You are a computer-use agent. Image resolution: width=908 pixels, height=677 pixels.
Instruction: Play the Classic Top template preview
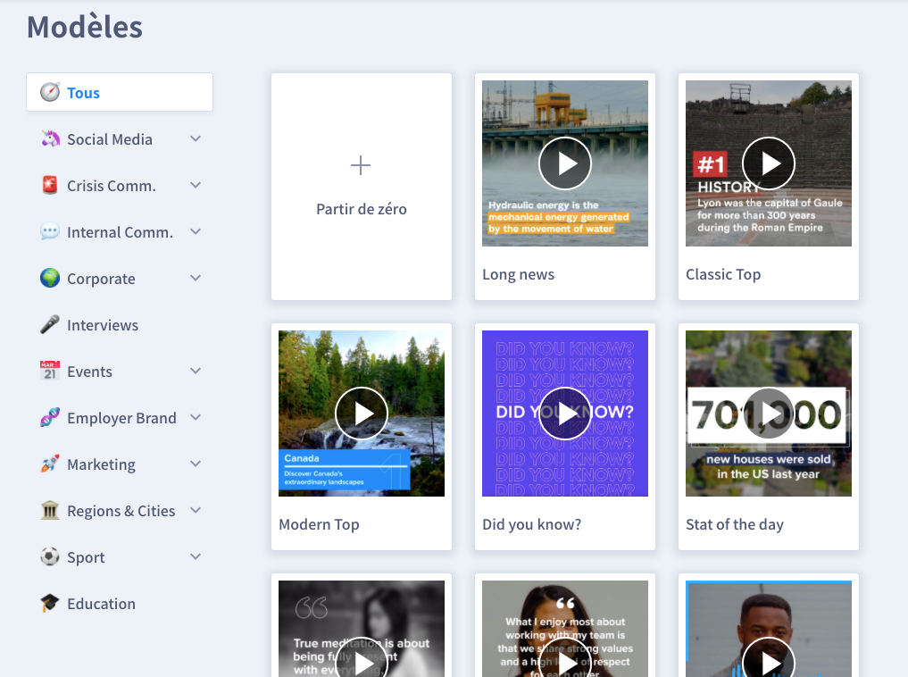769,163
